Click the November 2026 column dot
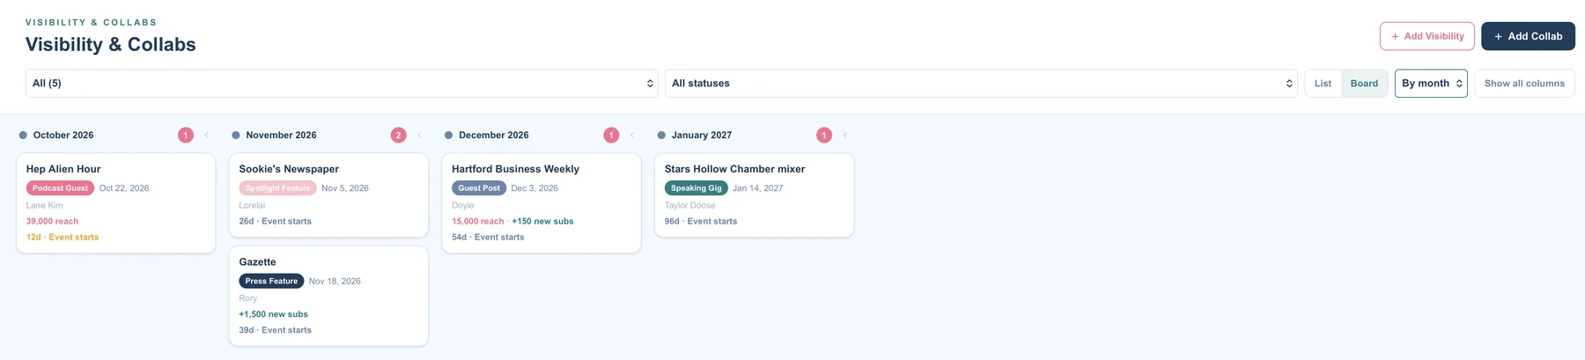The height and width of the screenshot is (360, 1585). pos(235,136)
